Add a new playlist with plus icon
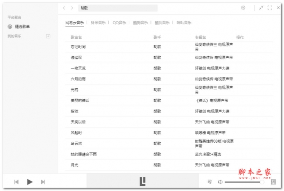The image size is (284, 191). [x=48, y=36]
